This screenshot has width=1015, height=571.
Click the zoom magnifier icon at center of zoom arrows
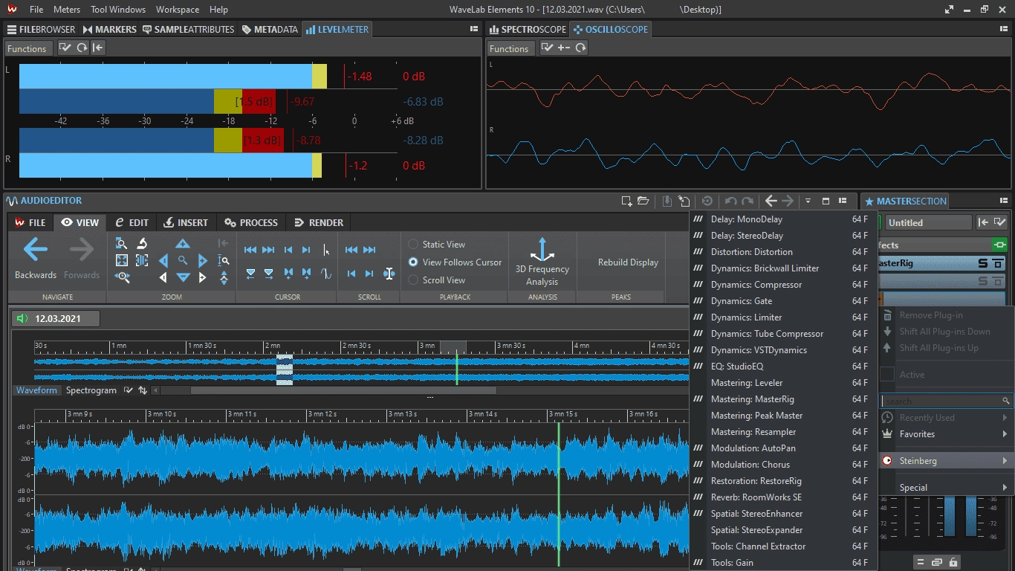tap(183, 260)
